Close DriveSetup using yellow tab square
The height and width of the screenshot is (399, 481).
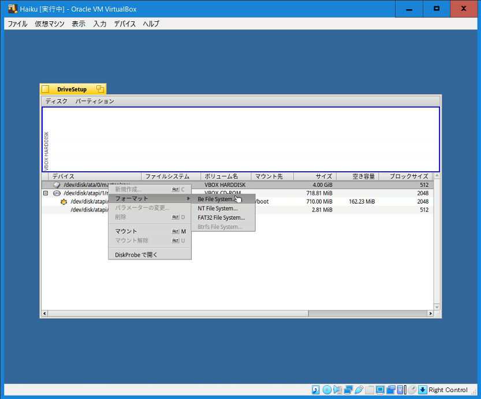(x=46, y=89)
